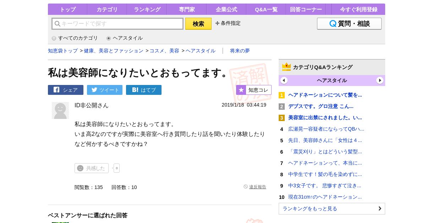The image size is (426, 223).
Task: Click previous category arrow in ranking
Action: [284, 80]
